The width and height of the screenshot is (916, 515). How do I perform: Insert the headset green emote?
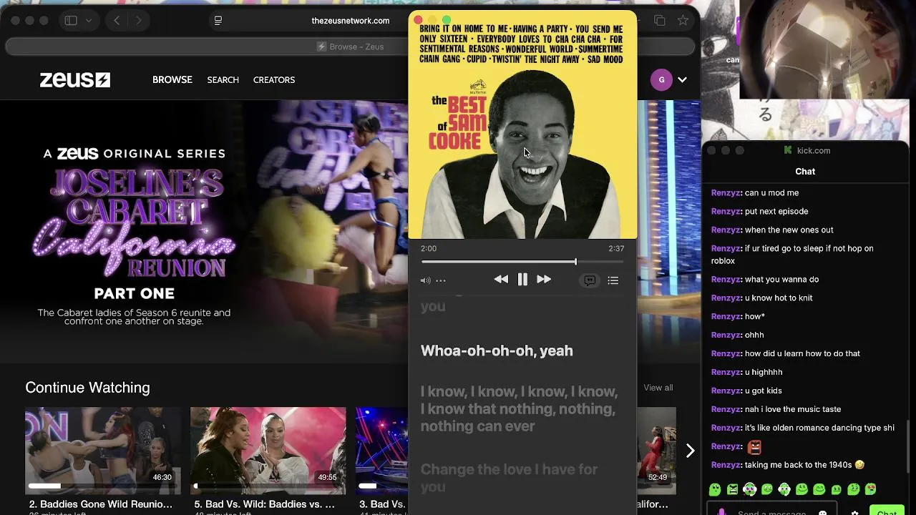coord(784,490)
